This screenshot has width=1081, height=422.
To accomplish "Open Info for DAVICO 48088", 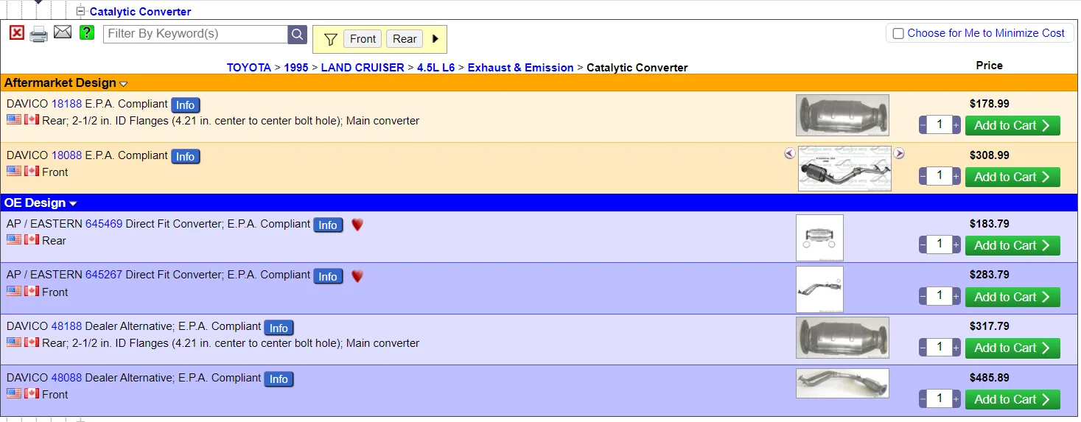I will [279, 379].
